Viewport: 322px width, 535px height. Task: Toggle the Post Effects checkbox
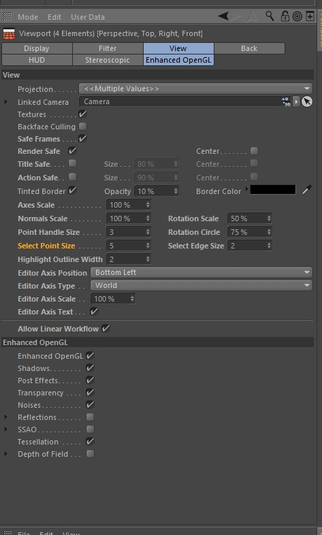[90, 380]
